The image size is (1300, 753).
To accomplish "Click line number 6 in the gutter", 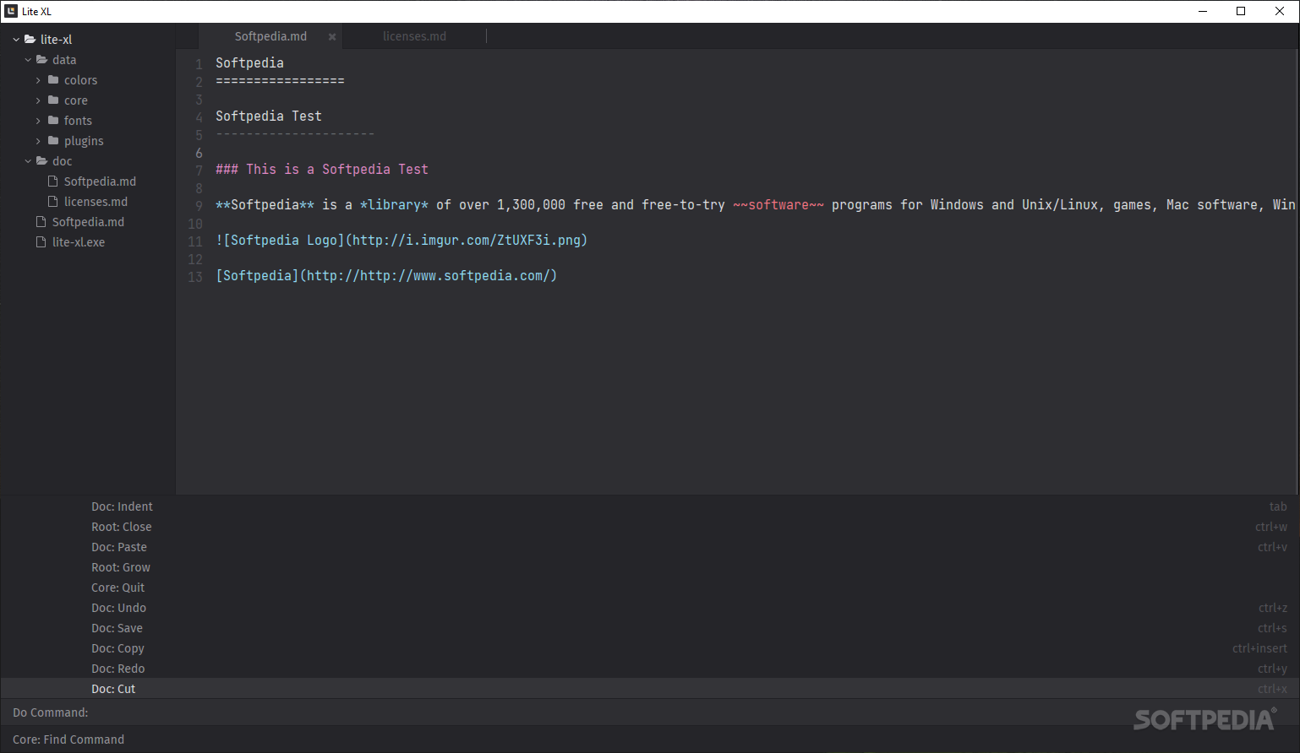I will click(199, 153).
